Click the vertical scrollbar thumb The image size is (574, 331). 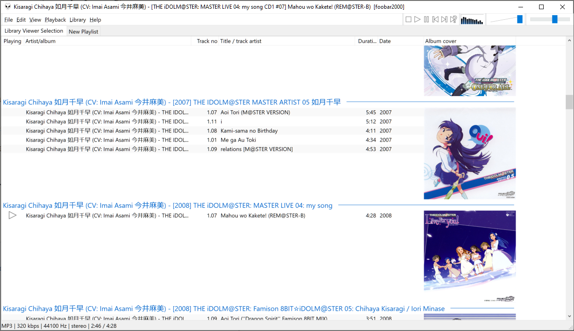(569, 102)
